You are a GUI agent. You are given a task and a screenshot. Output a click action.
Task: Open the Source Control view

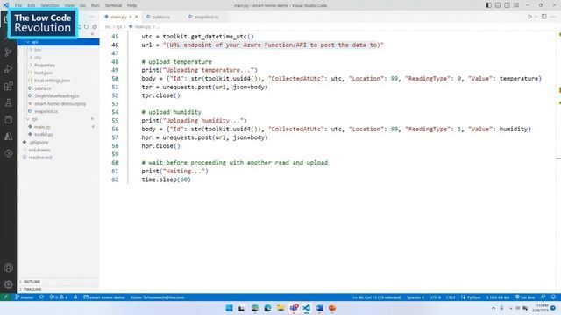point(8,52)
